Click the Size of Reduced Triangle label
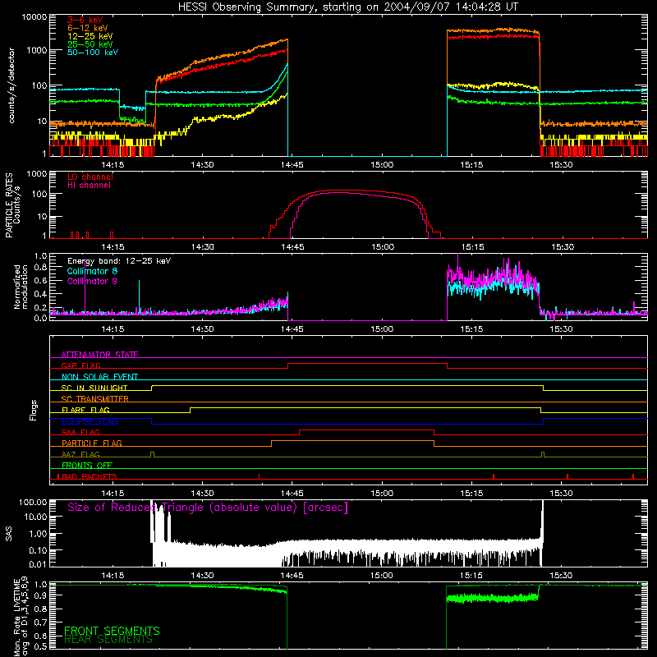657x657 pixels. 208,508
